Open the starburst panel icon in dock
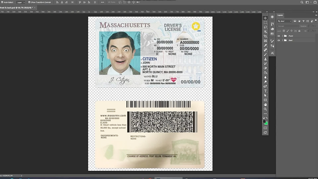Image resolution: width=318 pixels, height=179 pixels. click(x=272, y=17)
